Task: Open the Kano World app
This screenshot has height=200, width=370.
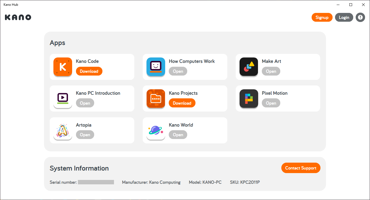Action: click(x=178, y=135)
